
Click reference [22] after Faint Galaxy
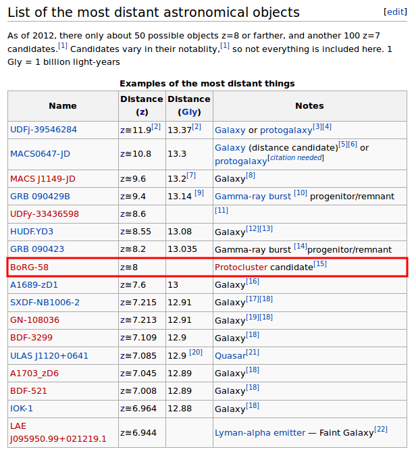coord(381,430)
